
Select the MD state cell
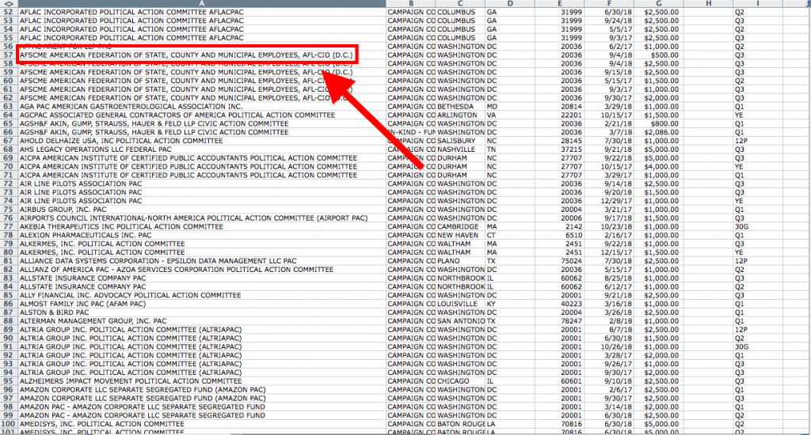pos(510,107)
